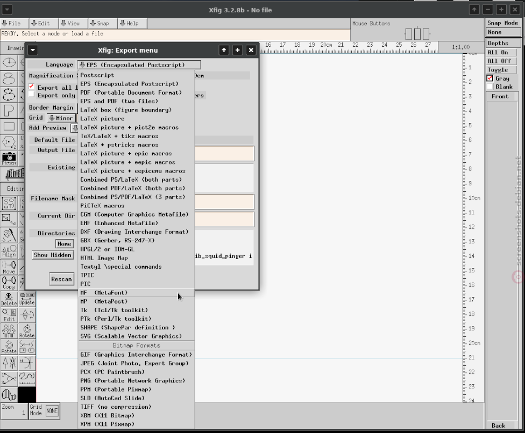525x433 pixels.
Task: Select the polygon drawing tool
Action: tap(9, 110)
